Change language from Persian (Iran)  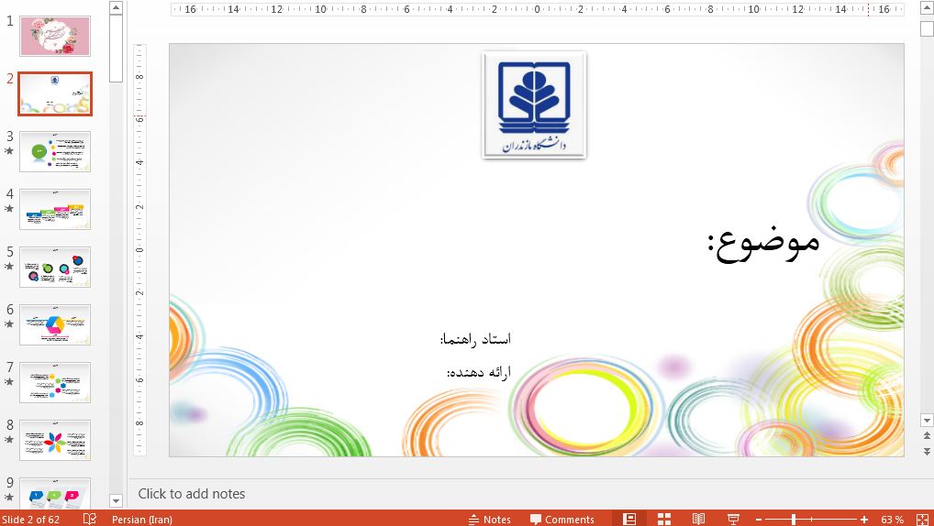coord(141,520)
